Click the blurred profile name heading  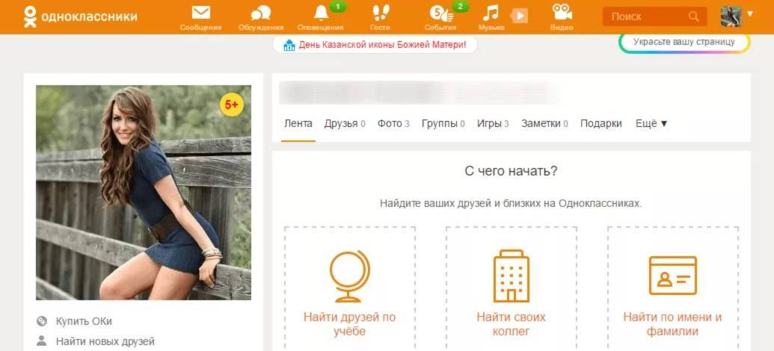coord(420,93)
